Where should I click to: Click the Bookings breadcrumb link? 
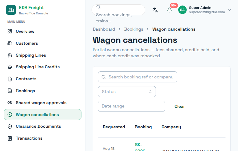[x=134, y=29]
